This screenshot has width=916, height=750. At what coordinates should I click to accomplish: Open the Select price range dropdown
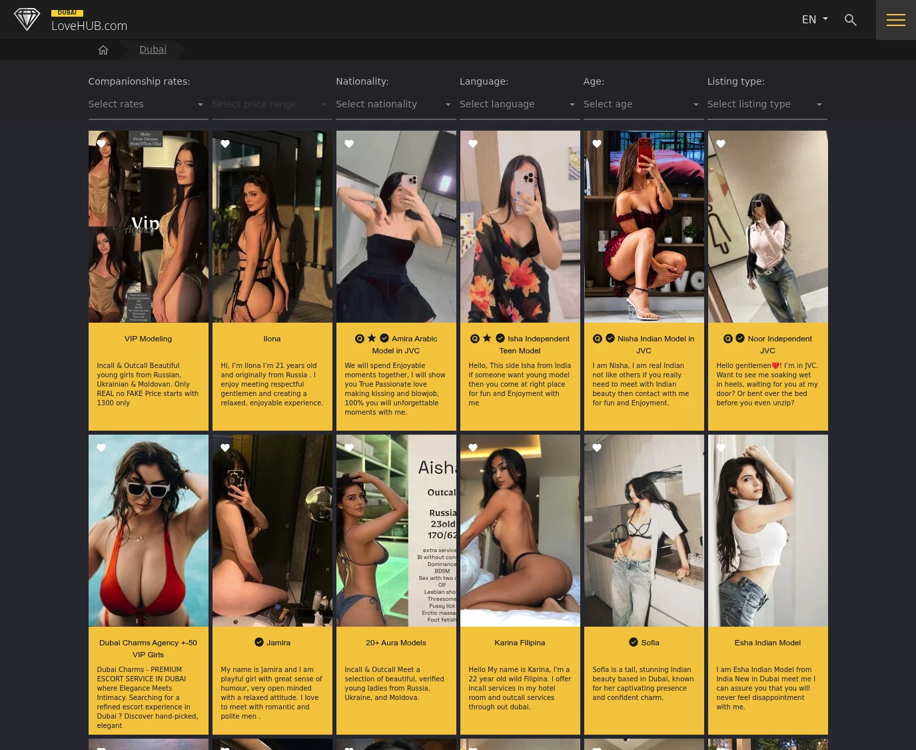(x=272, y=105)
